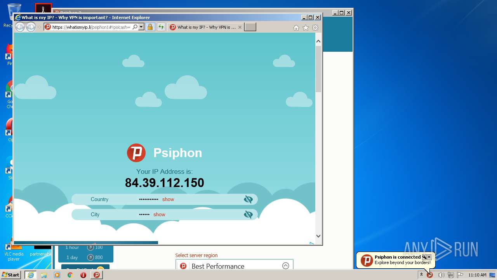The height and width of the screenshot is (280, 497).
Task: Toggle the eye icon in Country row
Action: [248, 199]
